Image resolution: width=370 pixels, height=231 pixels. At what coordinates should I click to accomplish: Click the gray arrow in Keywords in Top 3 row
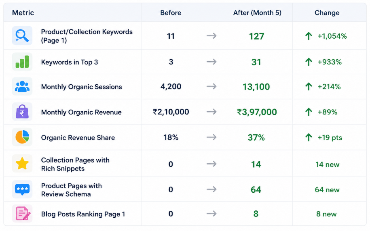click(211, 62)
